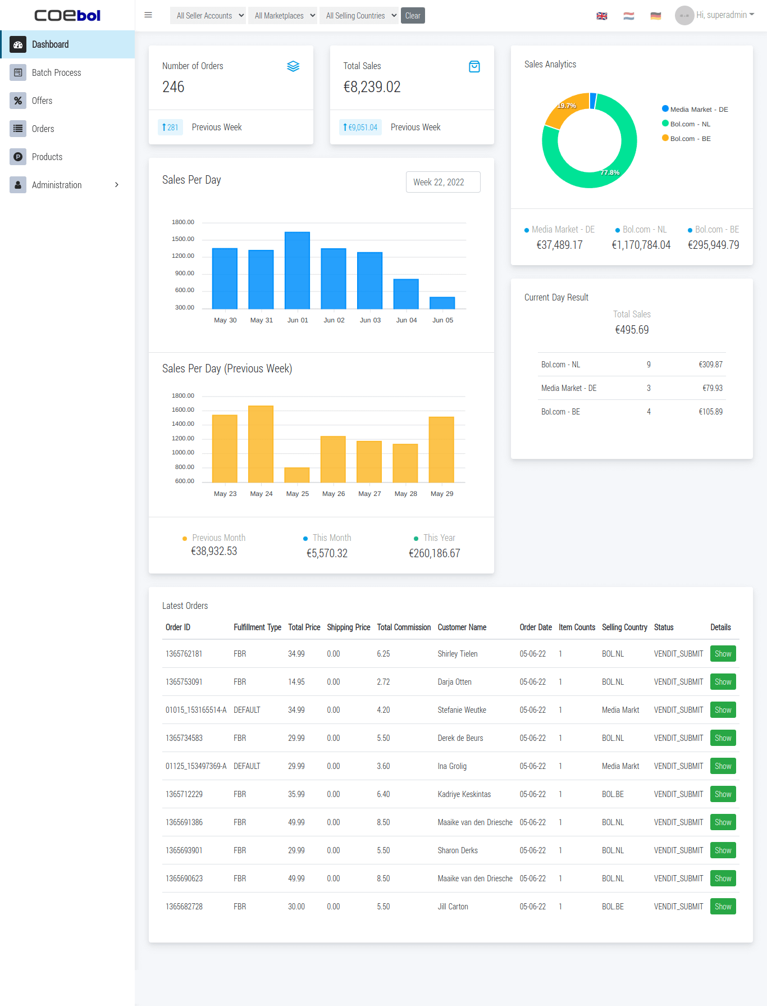Show details for order 1365734583
This screenshot has width=767, height=1006.
[x=723, y=738]
